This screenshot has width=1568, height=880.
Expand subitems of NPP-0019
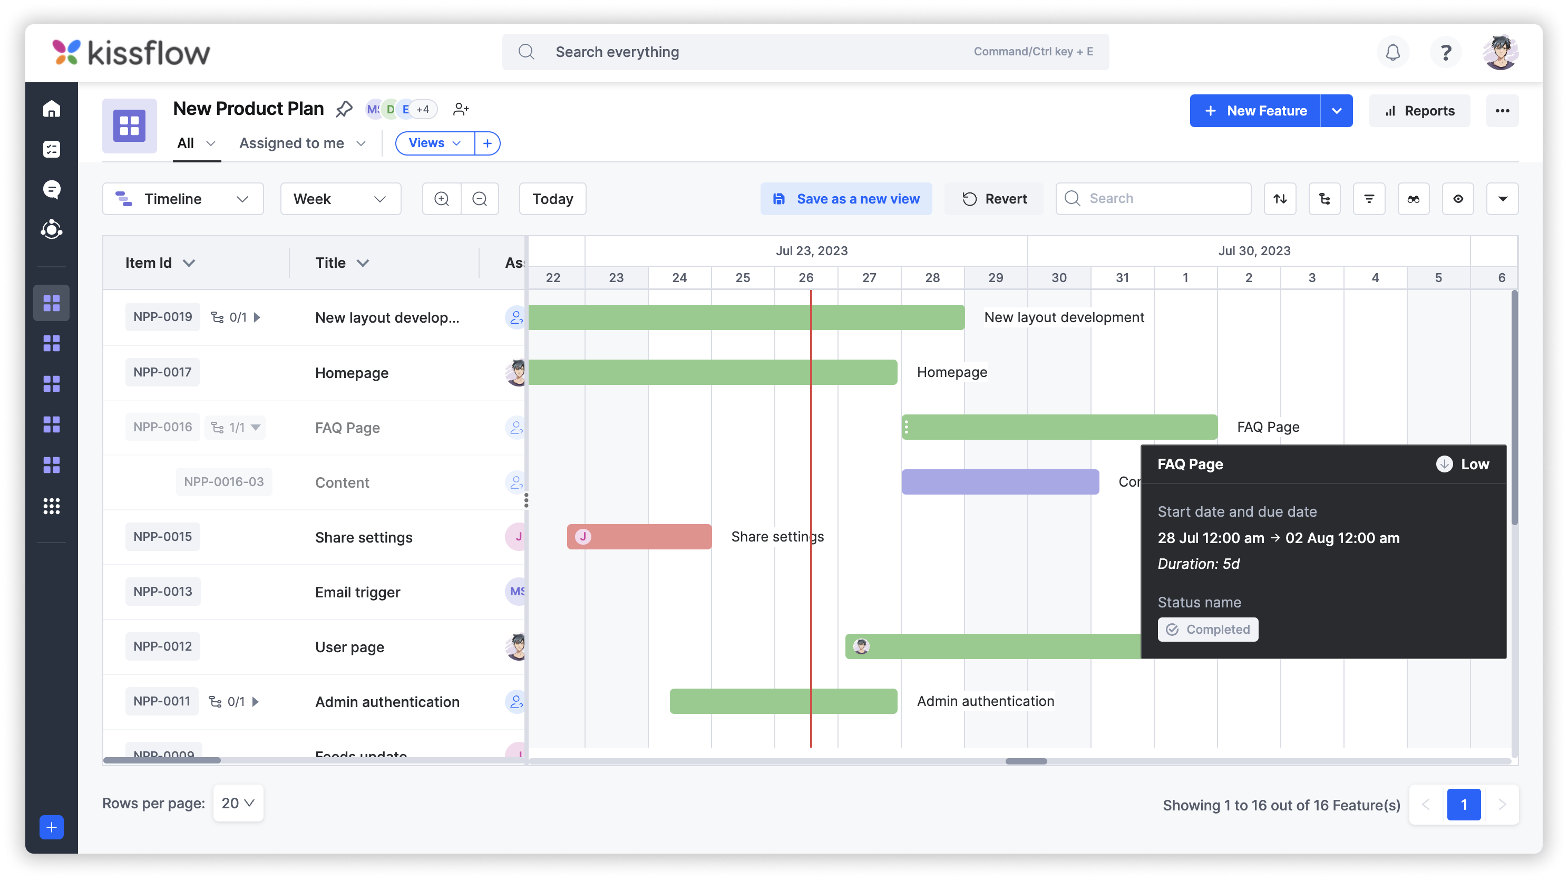tap(257, 317)
